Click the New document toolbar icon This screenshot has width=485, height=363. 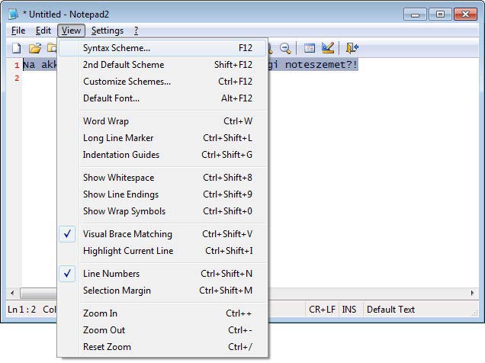point(17,48)
